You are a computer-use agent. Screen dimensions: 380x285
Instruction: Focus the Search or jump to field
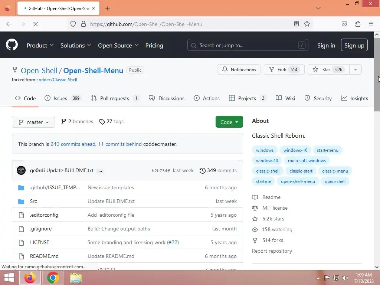pyautogui.click(x=248, y=45)
